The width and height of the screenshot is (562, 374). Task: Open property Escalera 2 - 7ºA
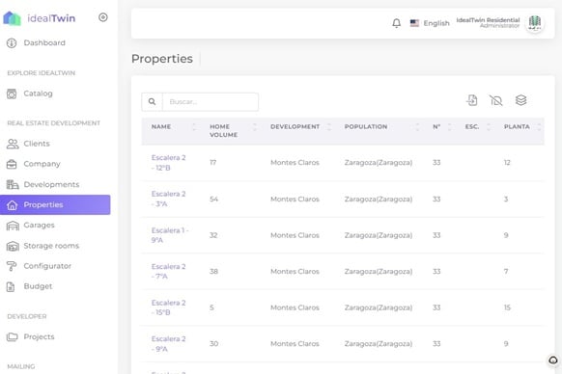168,271
